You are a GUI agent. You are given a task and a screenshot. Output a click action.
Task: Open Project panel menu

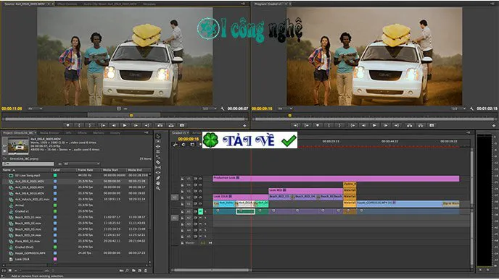click(147, 132)
